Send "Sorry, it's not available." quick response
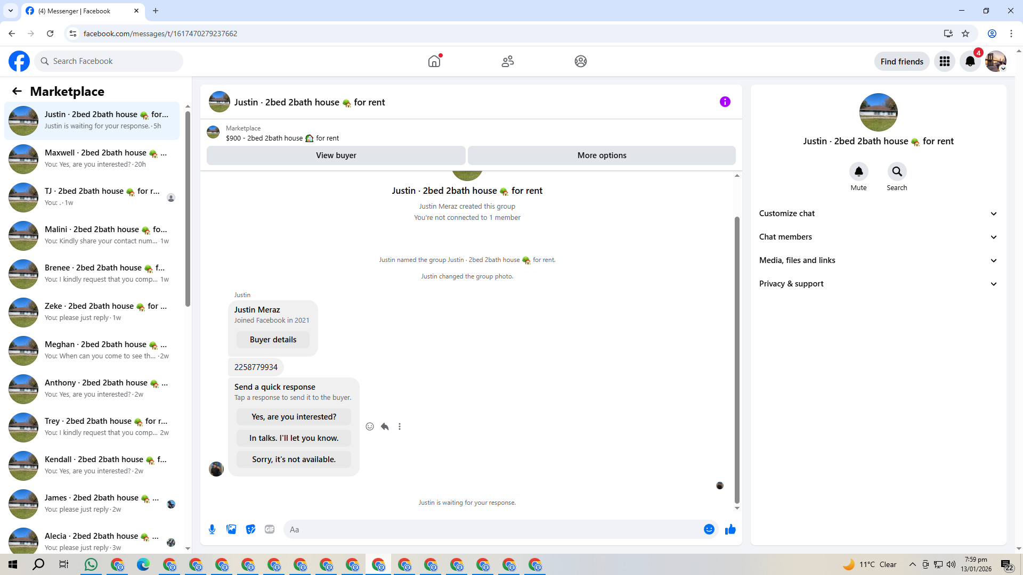 (294, 459)
